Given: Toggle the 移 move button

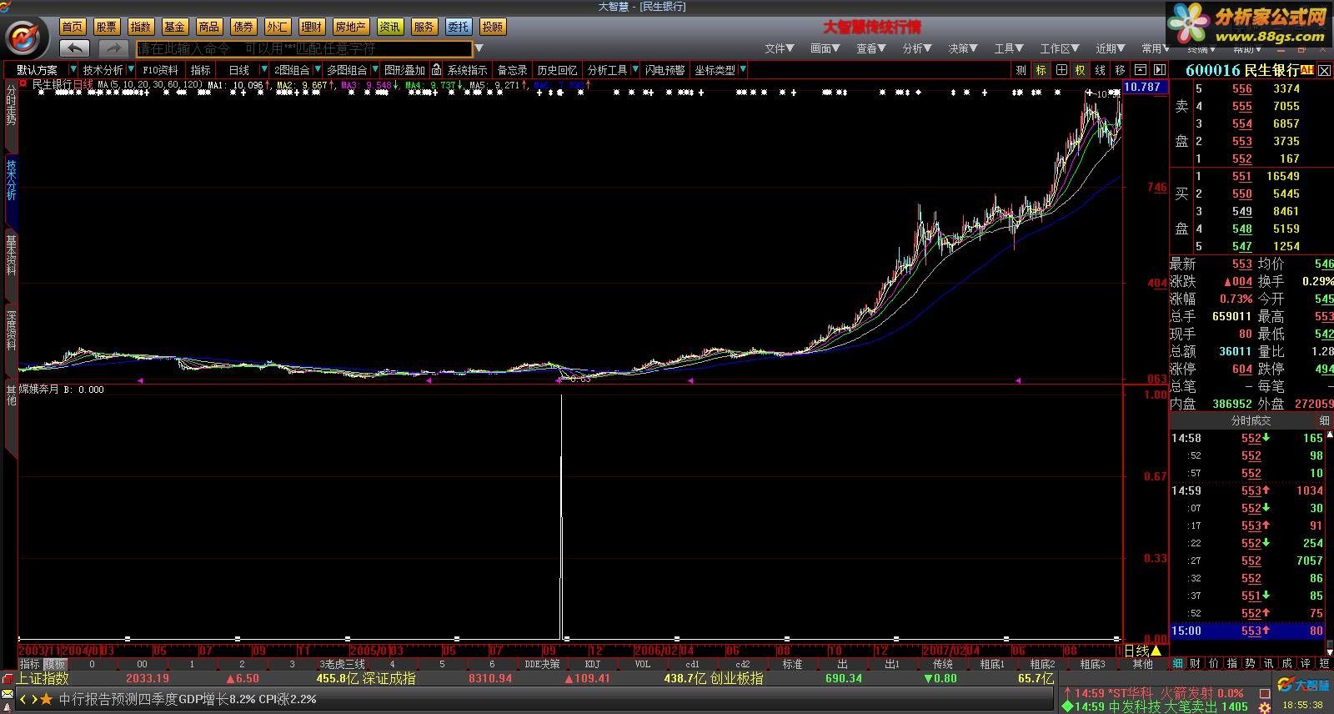Looking at the screenshot, I should 1120,70.
